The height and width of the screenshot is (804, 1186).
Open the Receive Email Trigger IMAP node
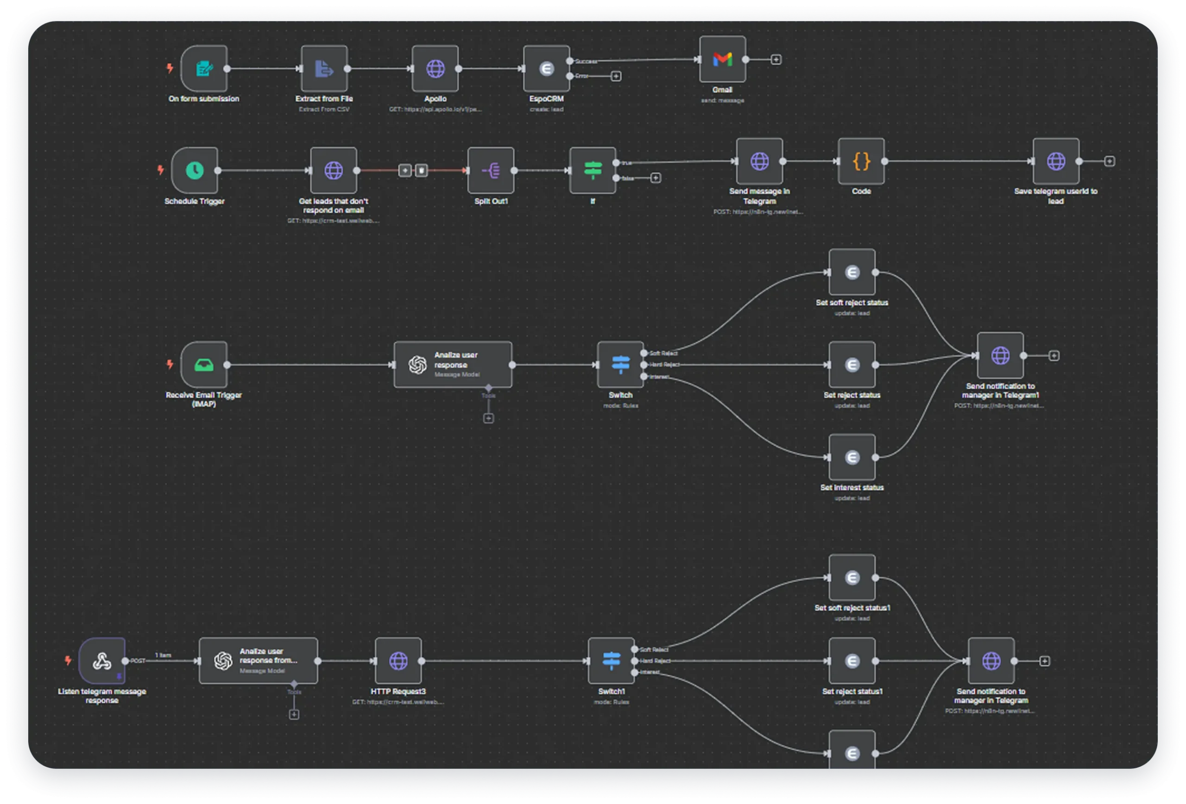point(204,365)
